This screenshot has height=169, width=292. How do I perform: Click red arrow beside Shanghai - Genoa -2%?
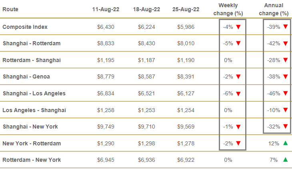(238, 77)
